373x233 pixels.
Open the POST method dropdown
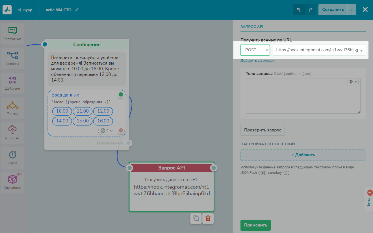(255, 50)
